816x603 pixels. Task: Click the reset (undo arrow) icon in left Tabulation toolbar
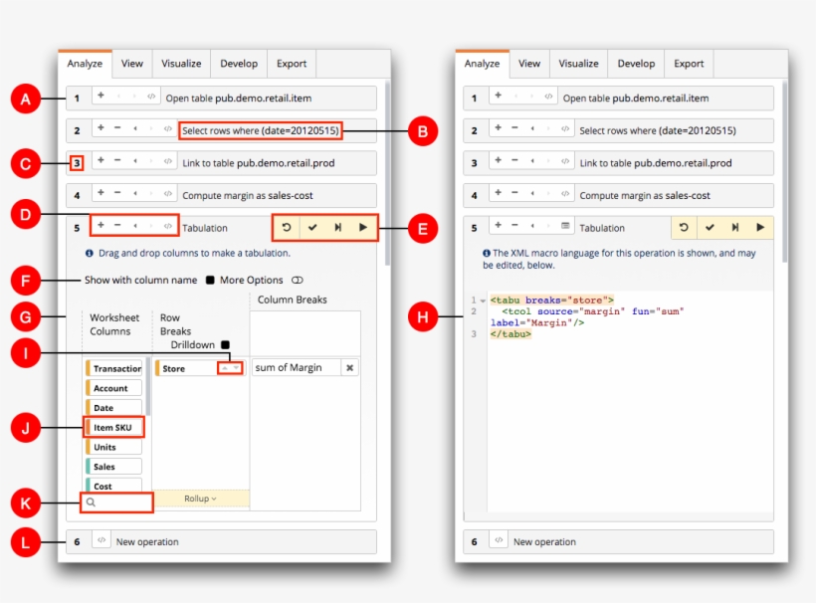[x=287, y=228]
